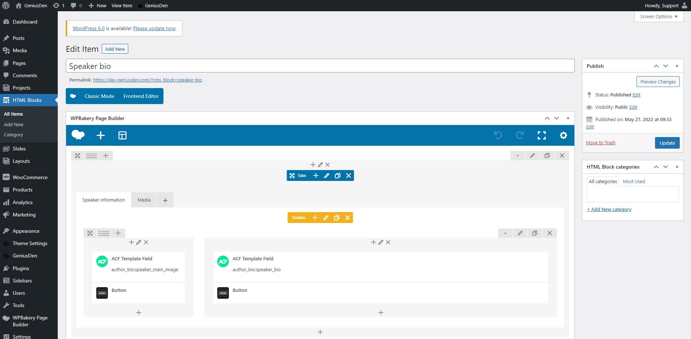Edit the Section element with pencil icon
This screenshot has width=691, height=339.
(326, 218)
